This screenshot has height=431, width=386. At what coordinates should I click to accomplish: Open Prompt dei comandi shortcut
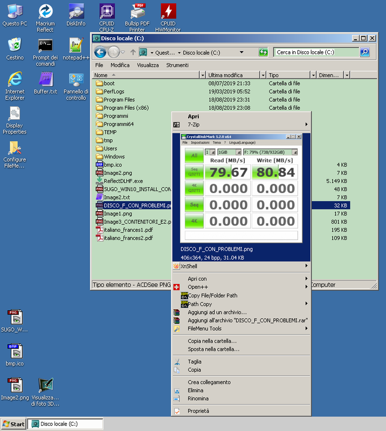[x=45, y=52]
